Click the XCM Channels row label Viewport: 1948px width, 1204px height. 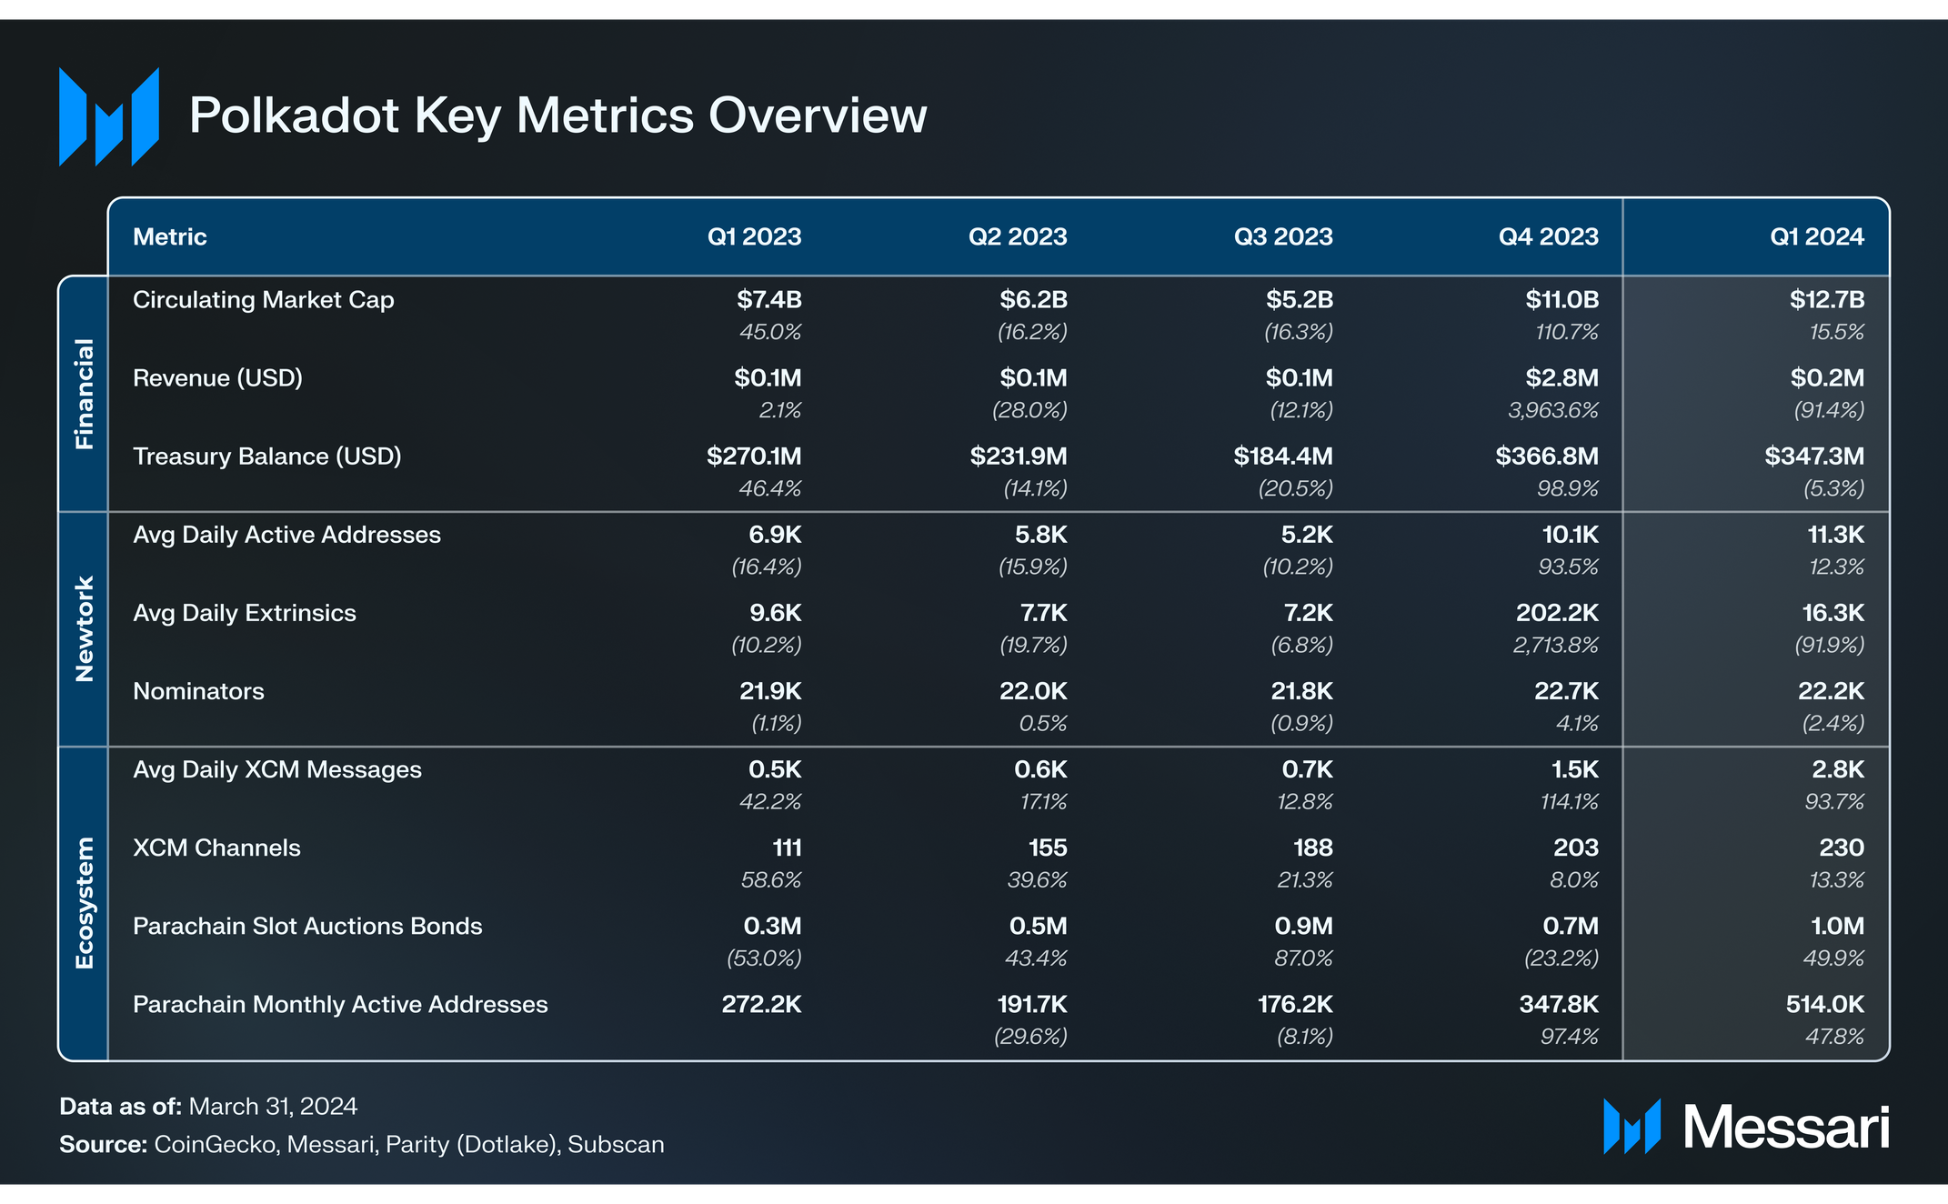point(216,848)
